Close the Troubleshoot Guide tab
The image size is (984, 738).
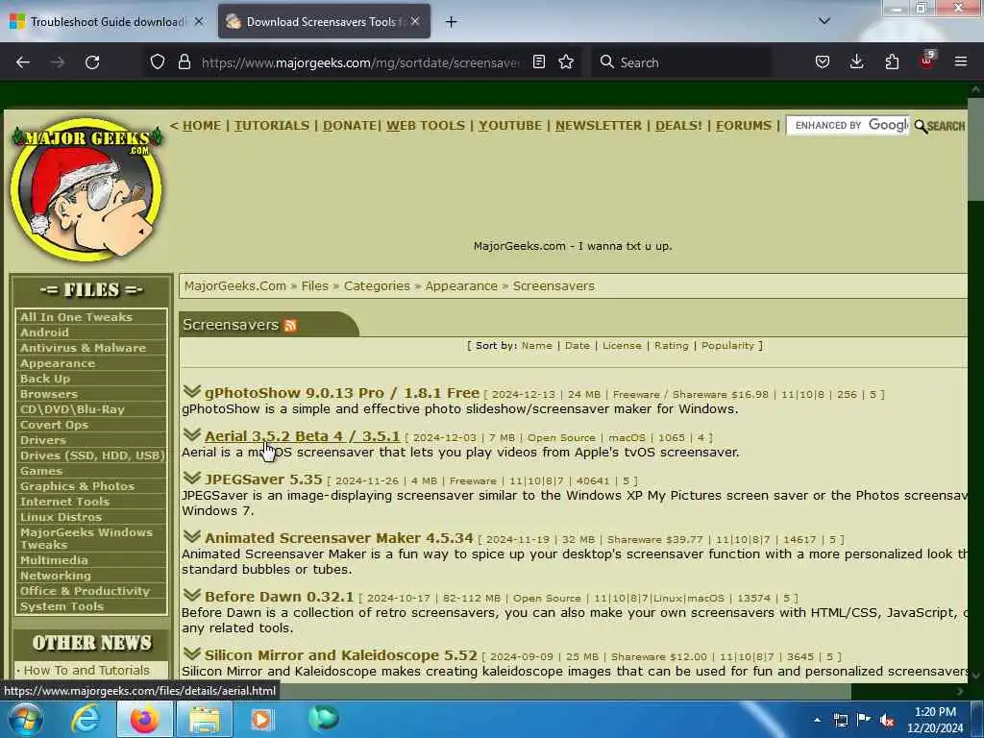point(199,21)
